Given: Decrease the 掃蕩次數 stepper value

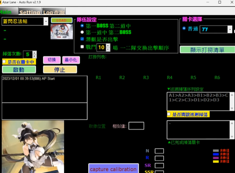Looking at the screenshot, I should 34,56.
